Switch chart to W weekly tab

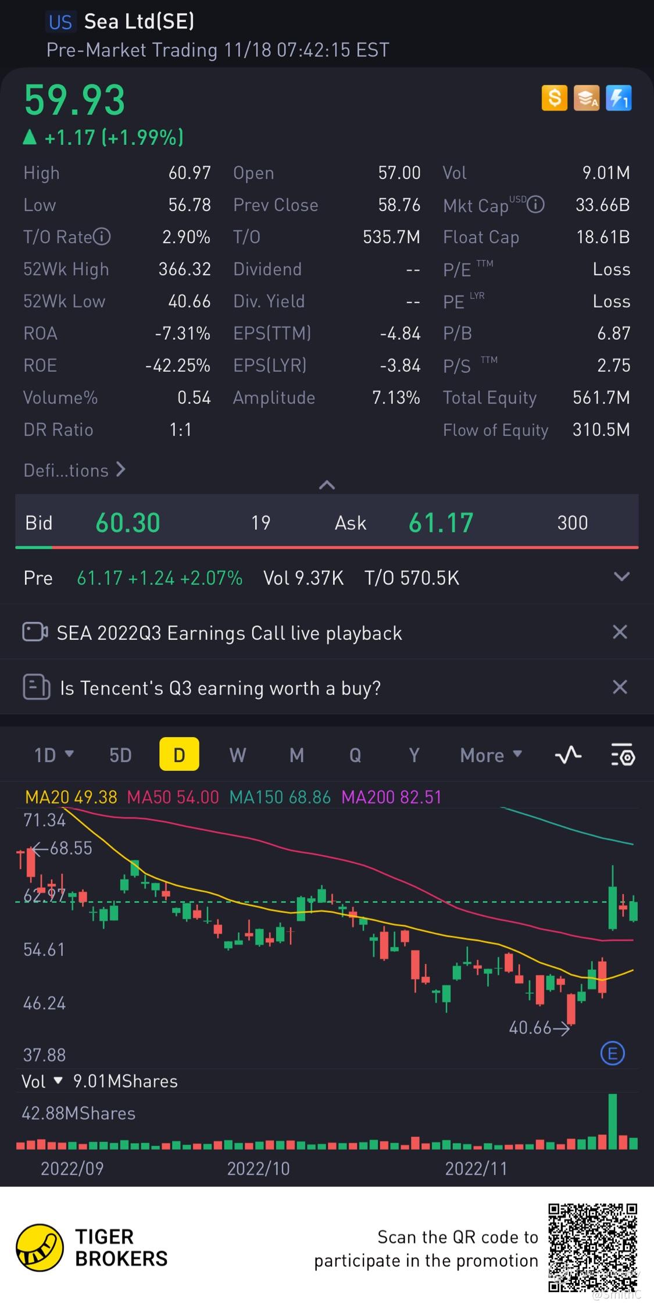click(x=237, y=755)
